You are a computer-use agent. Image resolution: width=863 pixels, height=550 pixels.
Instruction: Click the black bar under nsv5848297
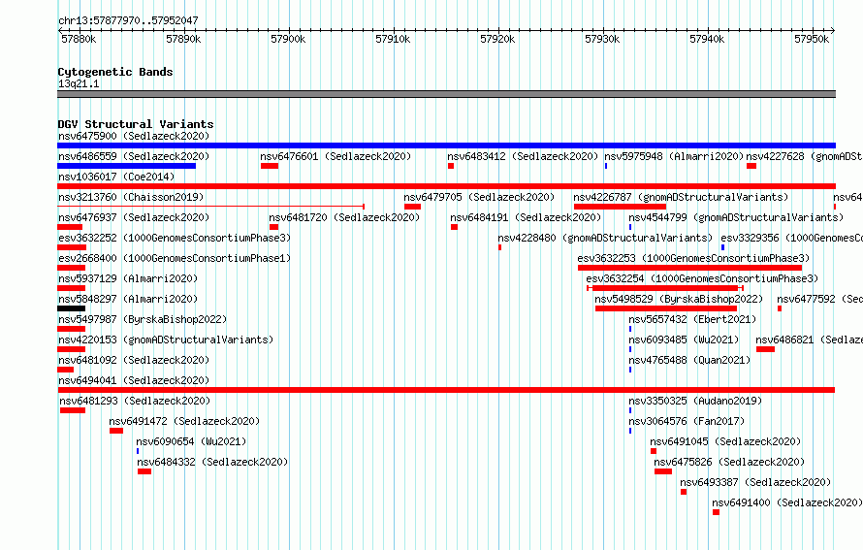(72, 308)
